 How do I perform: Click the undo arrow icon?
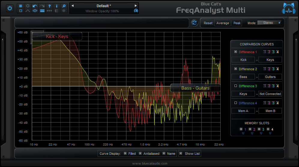35,6
